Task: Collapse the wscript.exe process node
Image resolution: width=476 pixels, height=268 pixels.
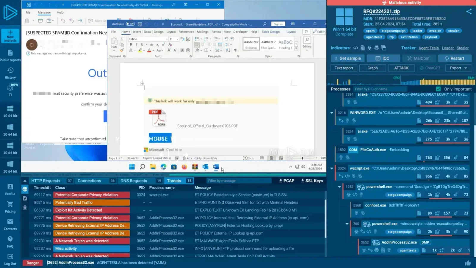Action: pos(332,168)
